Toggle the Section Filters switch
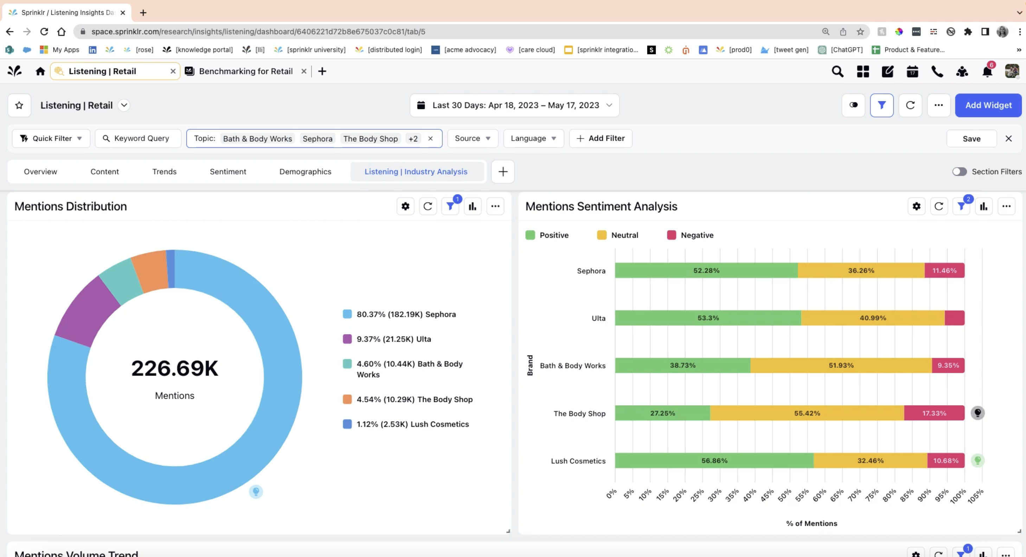1026x557 pixels. 959,172
